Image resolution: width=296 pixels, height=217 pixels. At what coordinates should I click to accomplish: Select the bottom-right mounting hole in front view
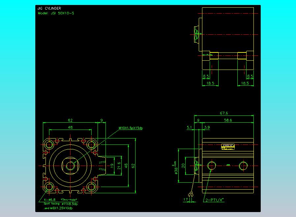click(x=91, y=187)
